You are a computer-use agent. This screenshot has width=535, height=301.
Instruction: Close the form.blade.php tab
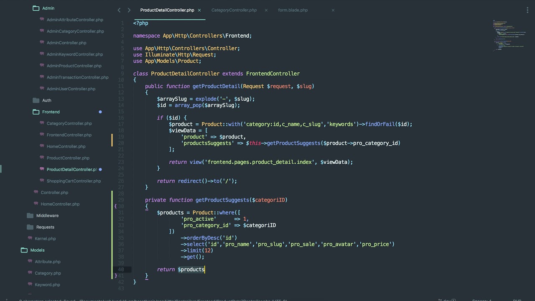tap(333, 10)
